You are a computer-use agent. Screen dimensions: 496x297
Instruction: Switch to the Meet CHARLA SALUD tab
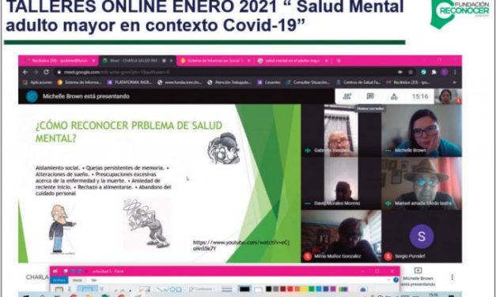click(x=138, y=61)
